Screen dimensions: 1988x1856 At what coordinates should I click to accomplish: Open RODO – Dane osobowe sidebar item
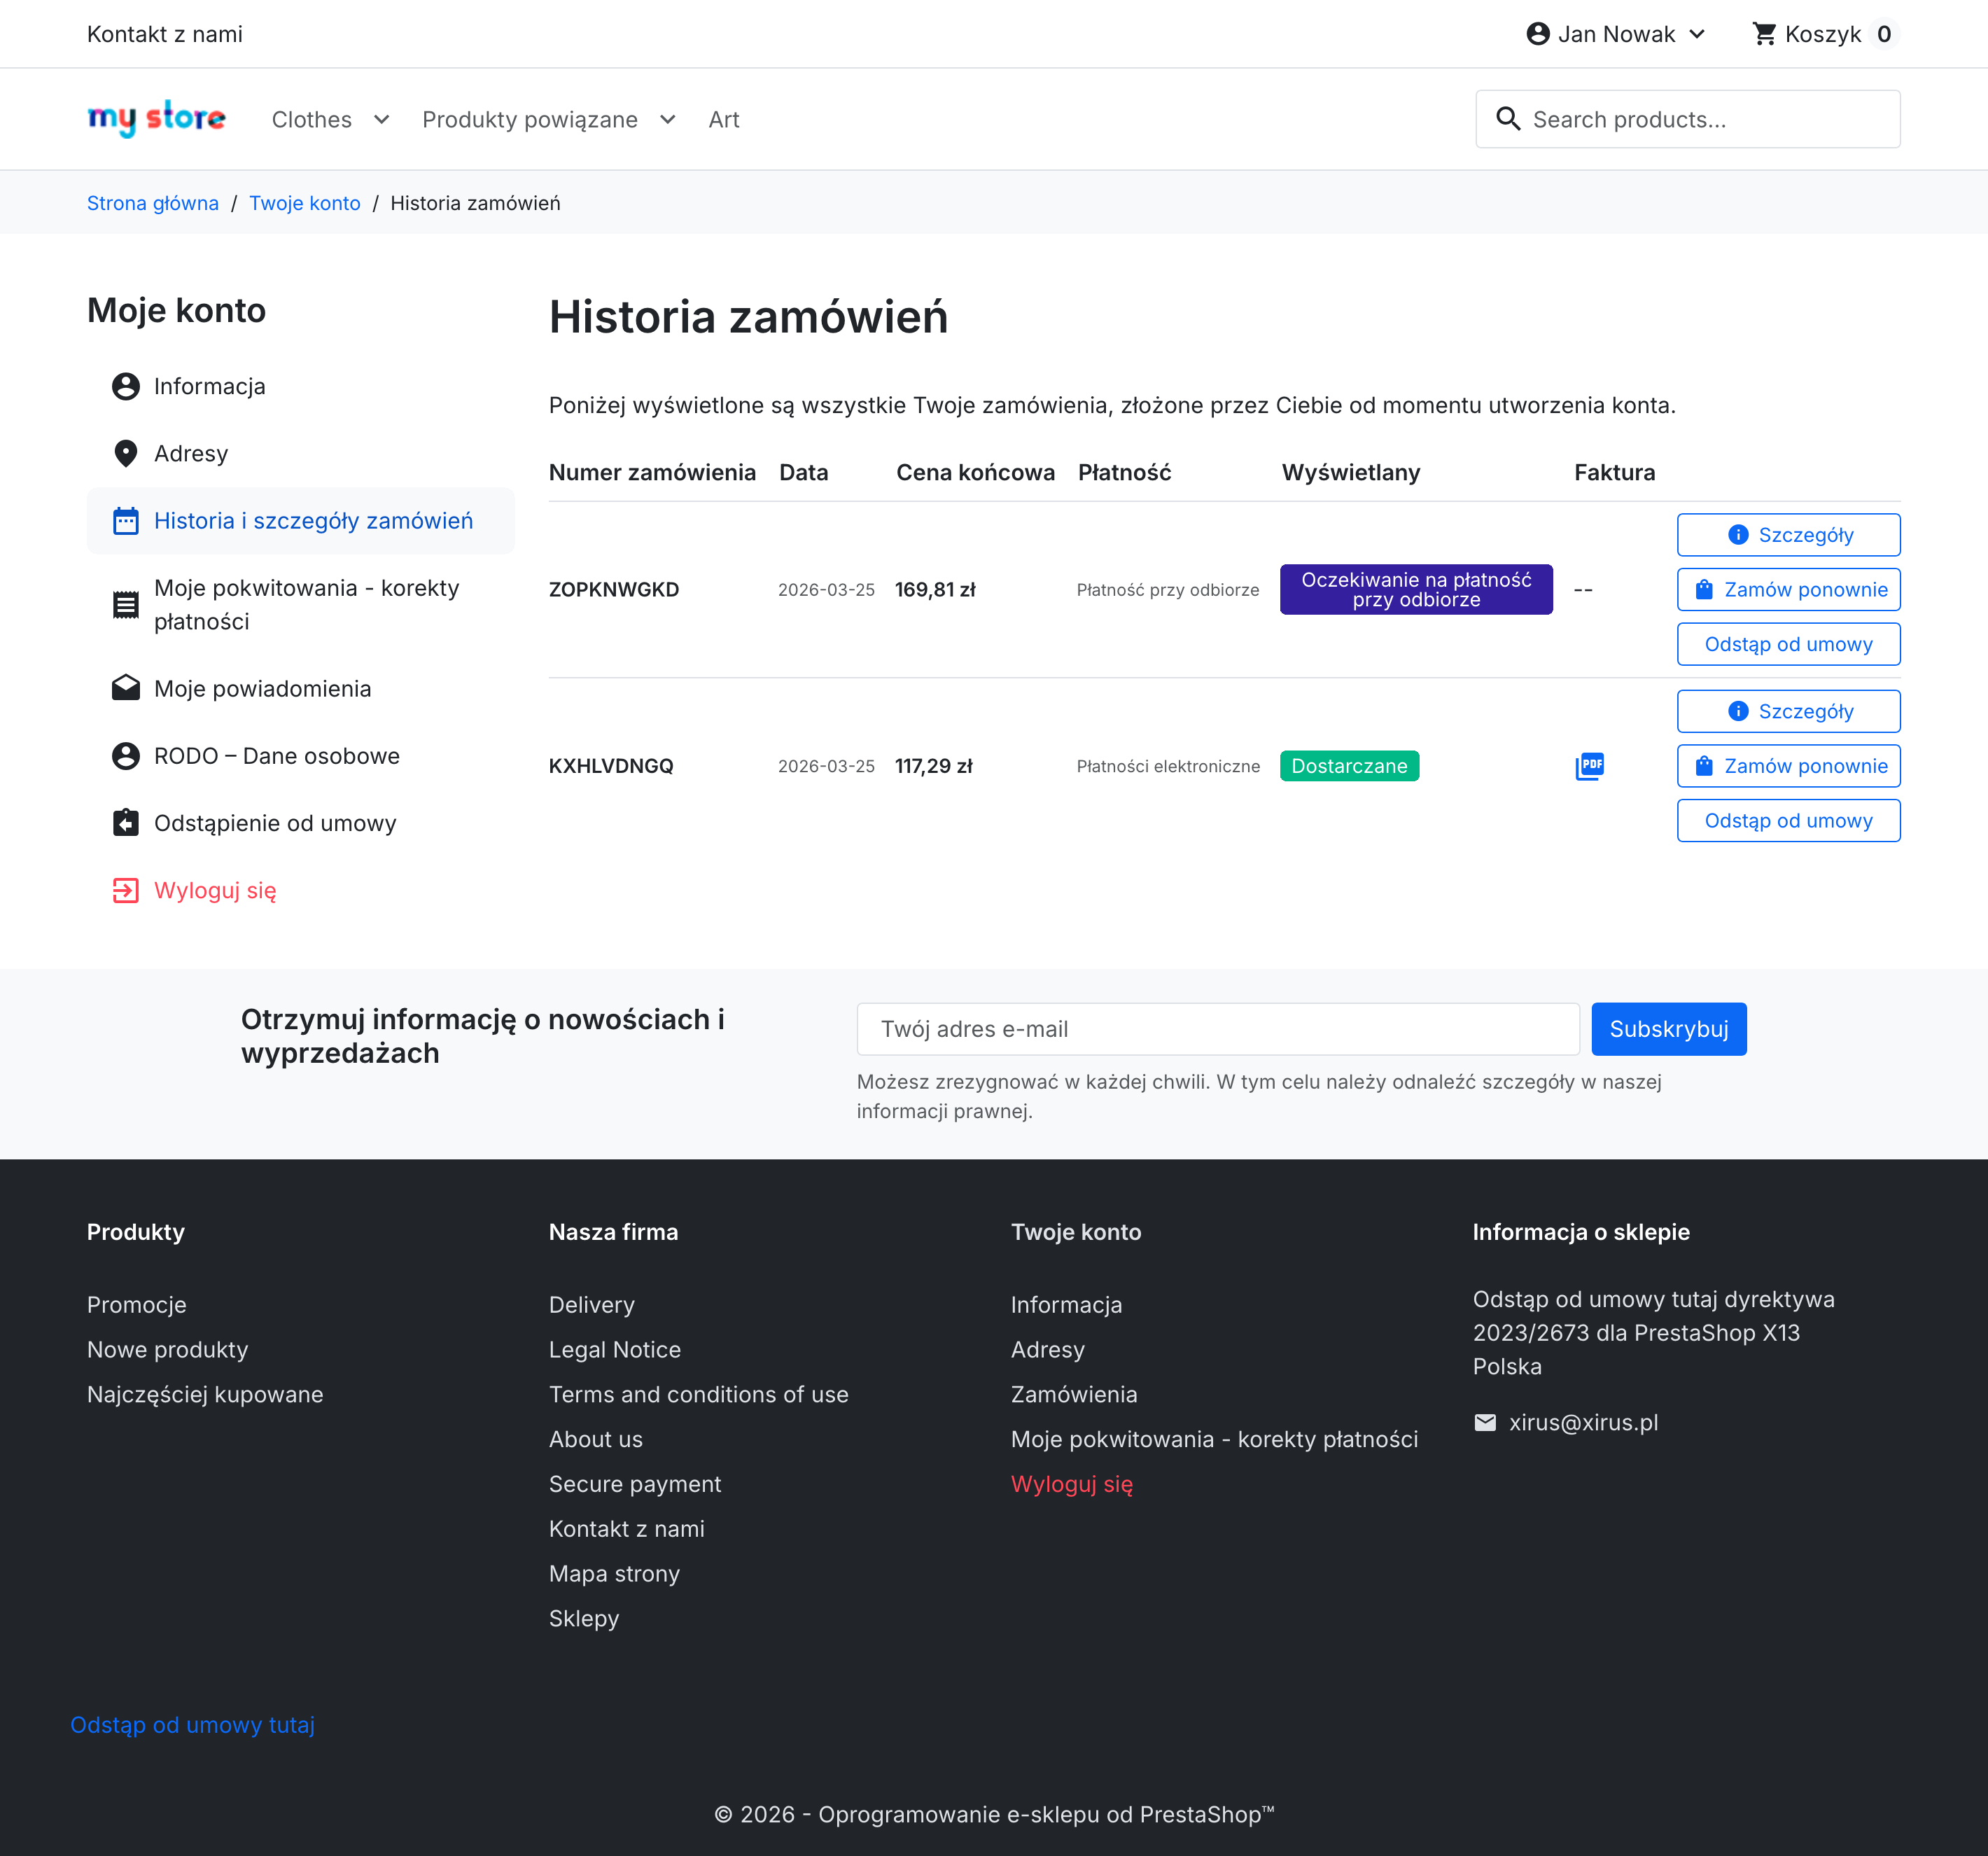tap(276, 756)
